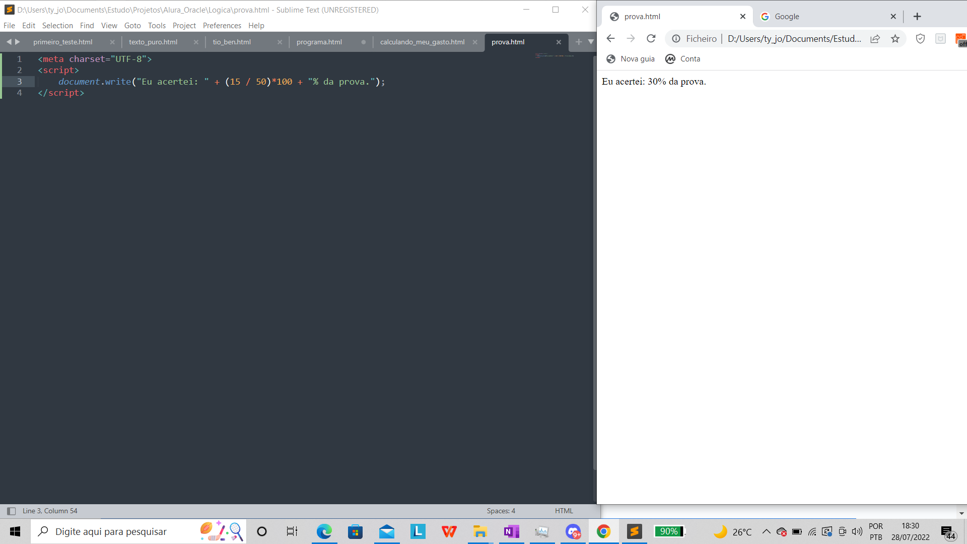Open the Preferences menu

click(222, 25)
